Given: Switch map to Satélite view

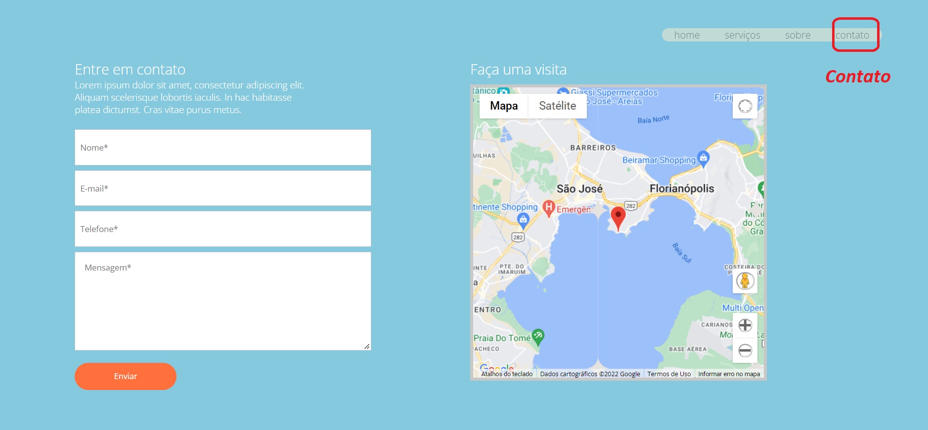Looking at the screenshot, I should [557, 106].
